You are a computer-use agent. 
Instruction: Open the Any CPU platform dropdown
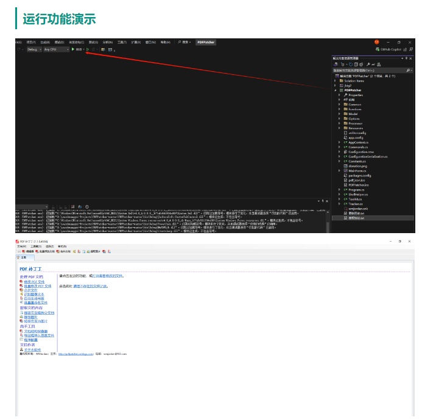point(56,49)
